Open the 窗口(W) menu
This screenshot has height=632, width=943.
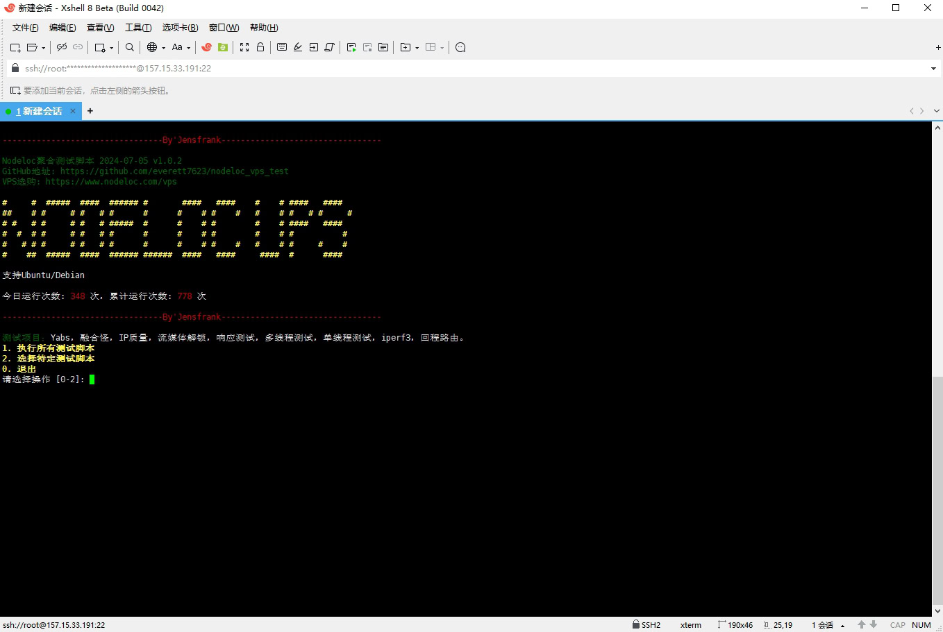(x=224, y=28)
